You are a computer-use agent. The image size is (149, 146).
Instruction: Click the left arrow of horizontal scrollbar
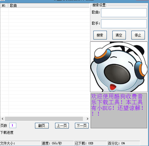coord(2,119)
